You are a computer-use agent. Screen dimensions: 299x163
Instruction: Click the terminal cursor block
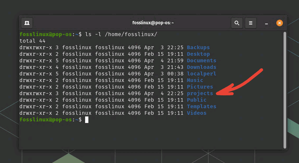click(86, 120)
